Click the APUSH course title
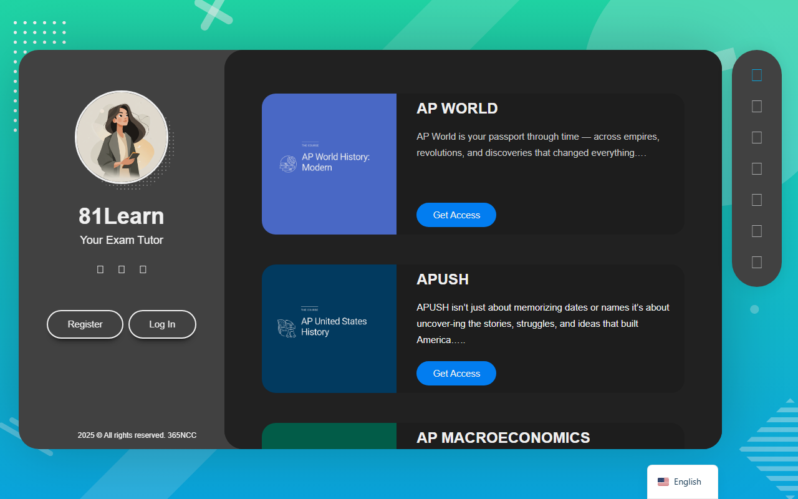The image size is (798, 499). pyautogui.click(x=443, y=279)
